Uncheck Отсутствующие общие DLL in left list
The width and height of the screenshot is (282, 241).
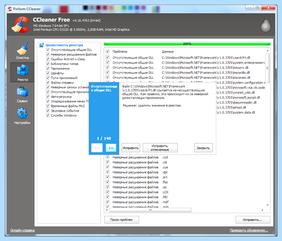coord(48,50)
